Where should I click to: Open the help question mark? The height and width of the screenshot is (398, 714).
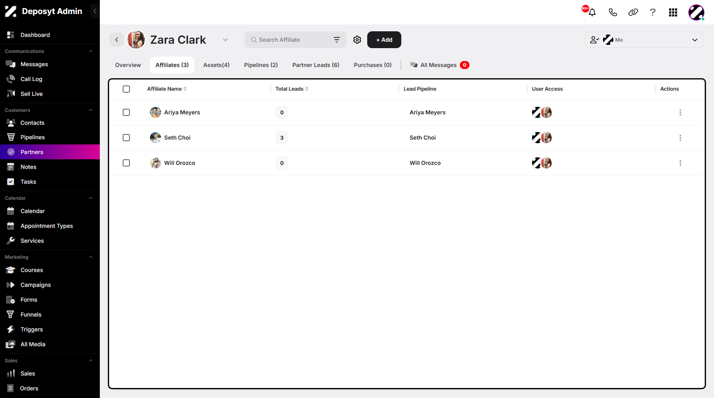pos(653,12)
